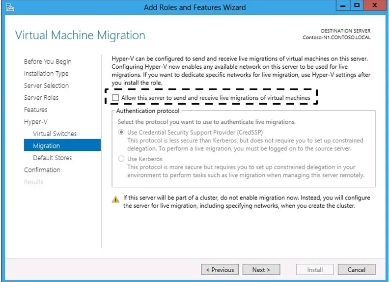Click the wizard icon in title bar
This screenshot has height=282, width=389.
[x=10, y=7]
